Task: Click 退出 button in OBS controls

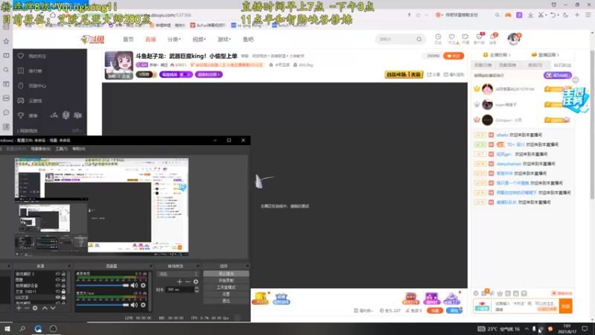Action: [226, 301]
